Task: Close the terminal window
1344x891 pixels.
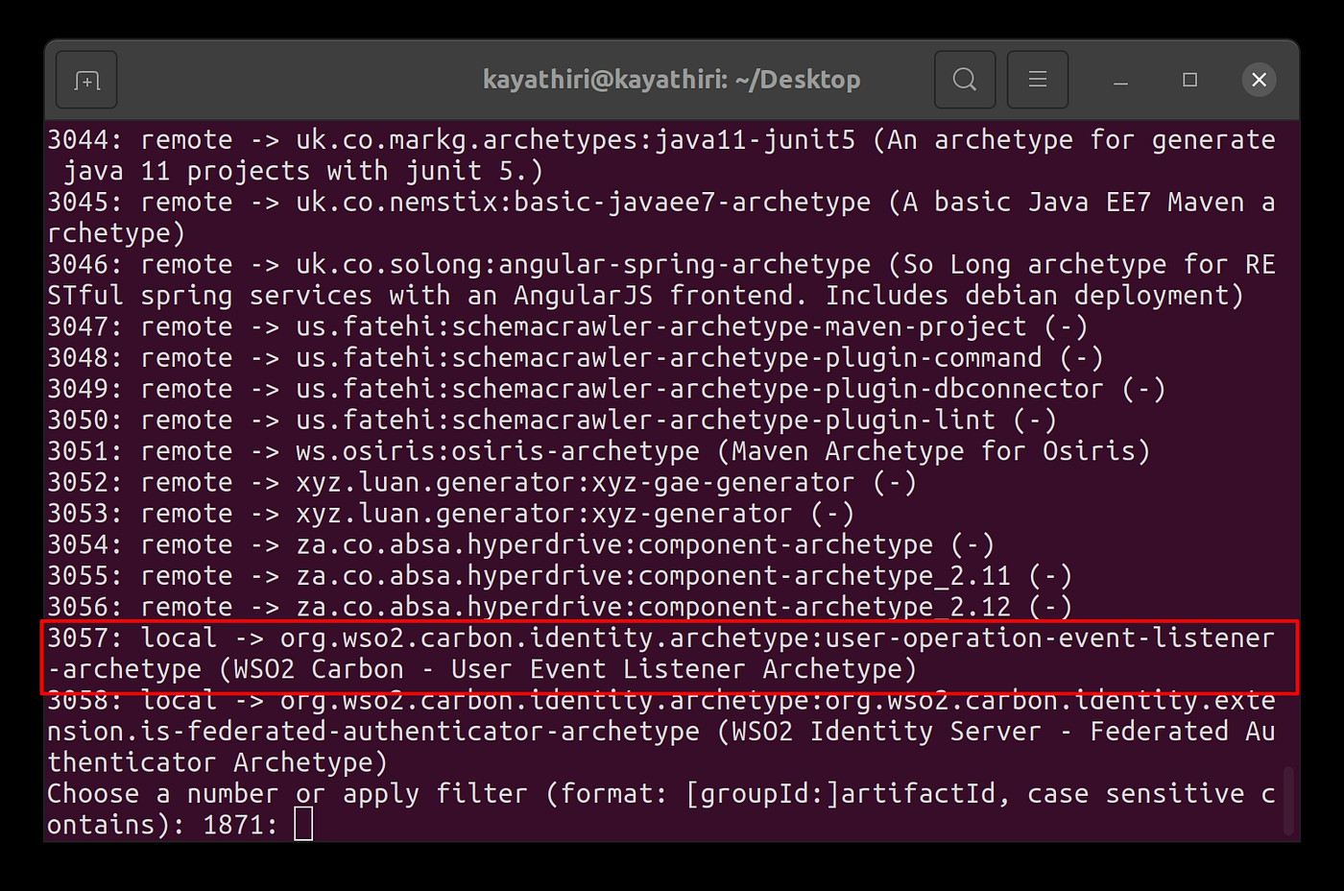Action: point(1259,80)
